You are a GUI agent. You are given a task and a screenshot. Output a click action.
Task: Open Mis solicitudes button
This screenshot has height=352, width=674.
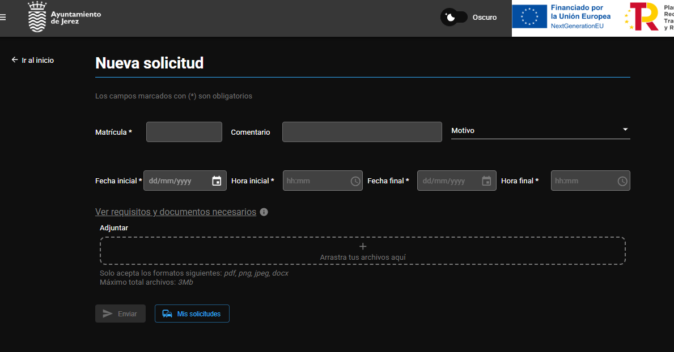(x=192, y=314)
